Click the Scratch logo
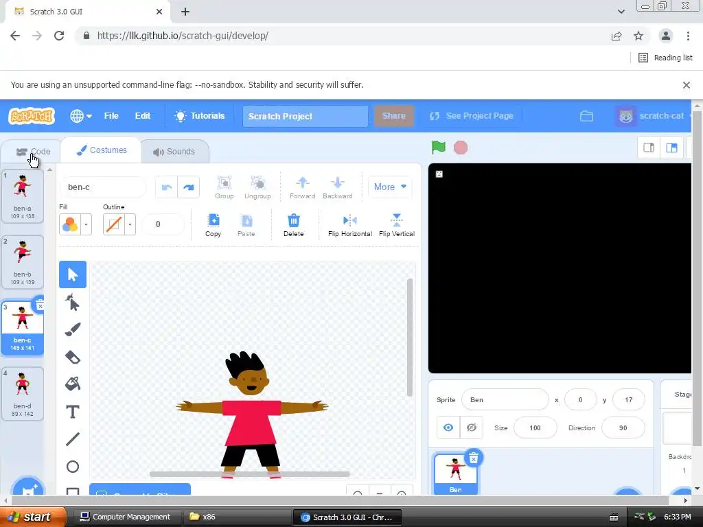The width and height of the screenshot is (703, 527). tap(32, 116)
